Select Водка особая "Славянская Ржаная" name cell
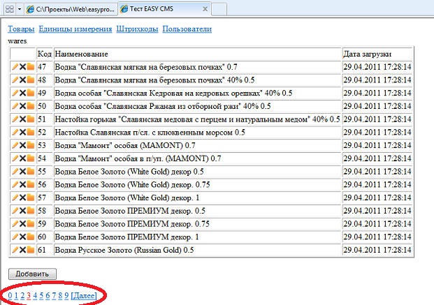The height and width of the screenshot is (305, 434). coord(197,106)
